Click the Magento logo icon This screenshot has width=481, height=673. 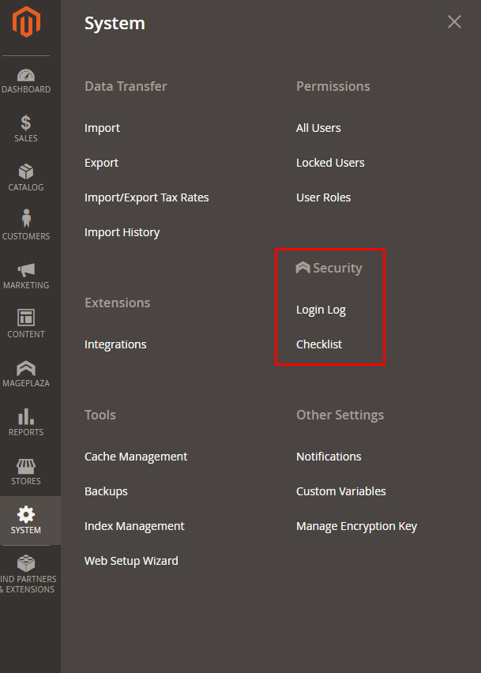[26, 23]
